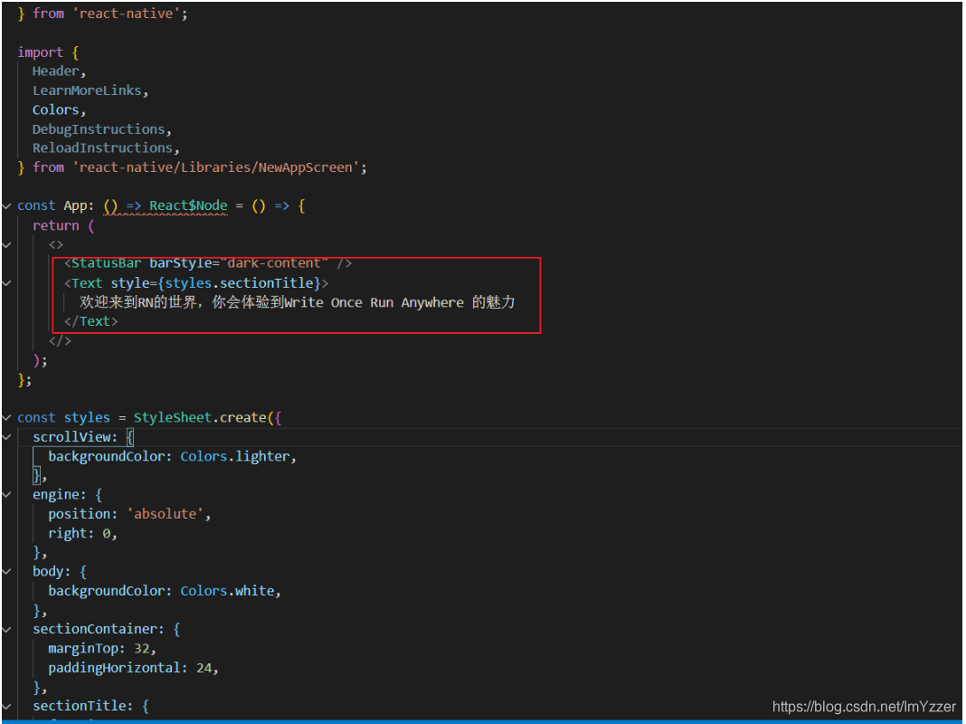Image resolution: width=966 pixels, height=724 pixels.
Task: Click the "dark-content" barStyle value
Action: [274, 263]
